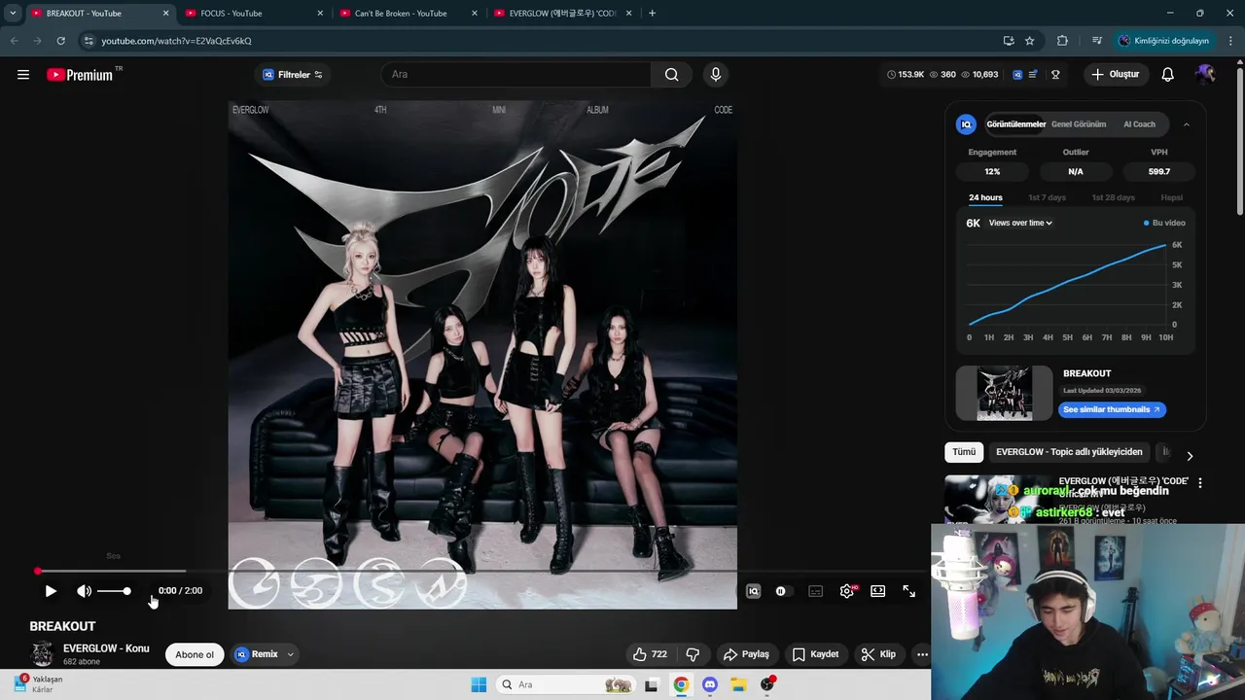Enter fullscreen mode

point(909,591)
